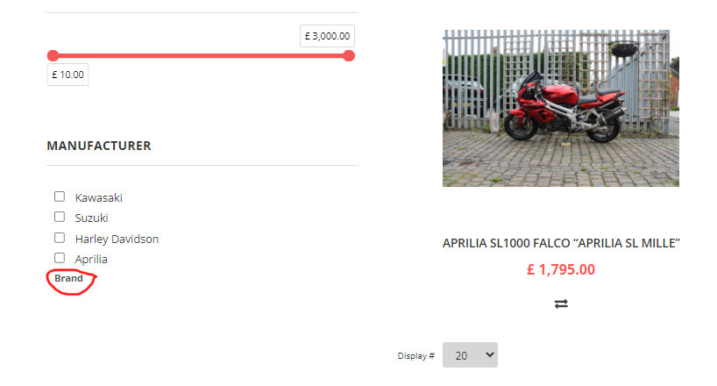Open the red Aprilia motorcycle photo

561,108
